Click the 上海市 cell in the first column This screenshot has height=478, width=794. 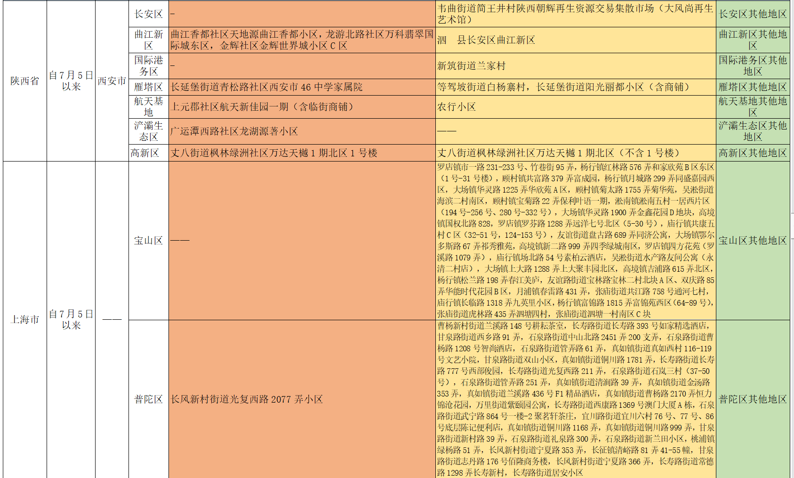coord(24,320)
